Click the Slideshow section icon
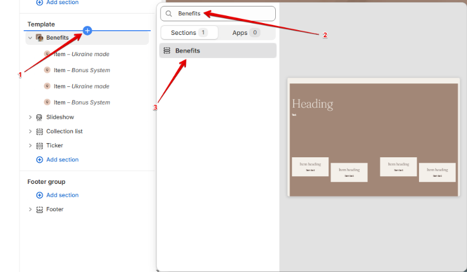The width and height of the screenshot is (467, 272). tap(39, 117)
